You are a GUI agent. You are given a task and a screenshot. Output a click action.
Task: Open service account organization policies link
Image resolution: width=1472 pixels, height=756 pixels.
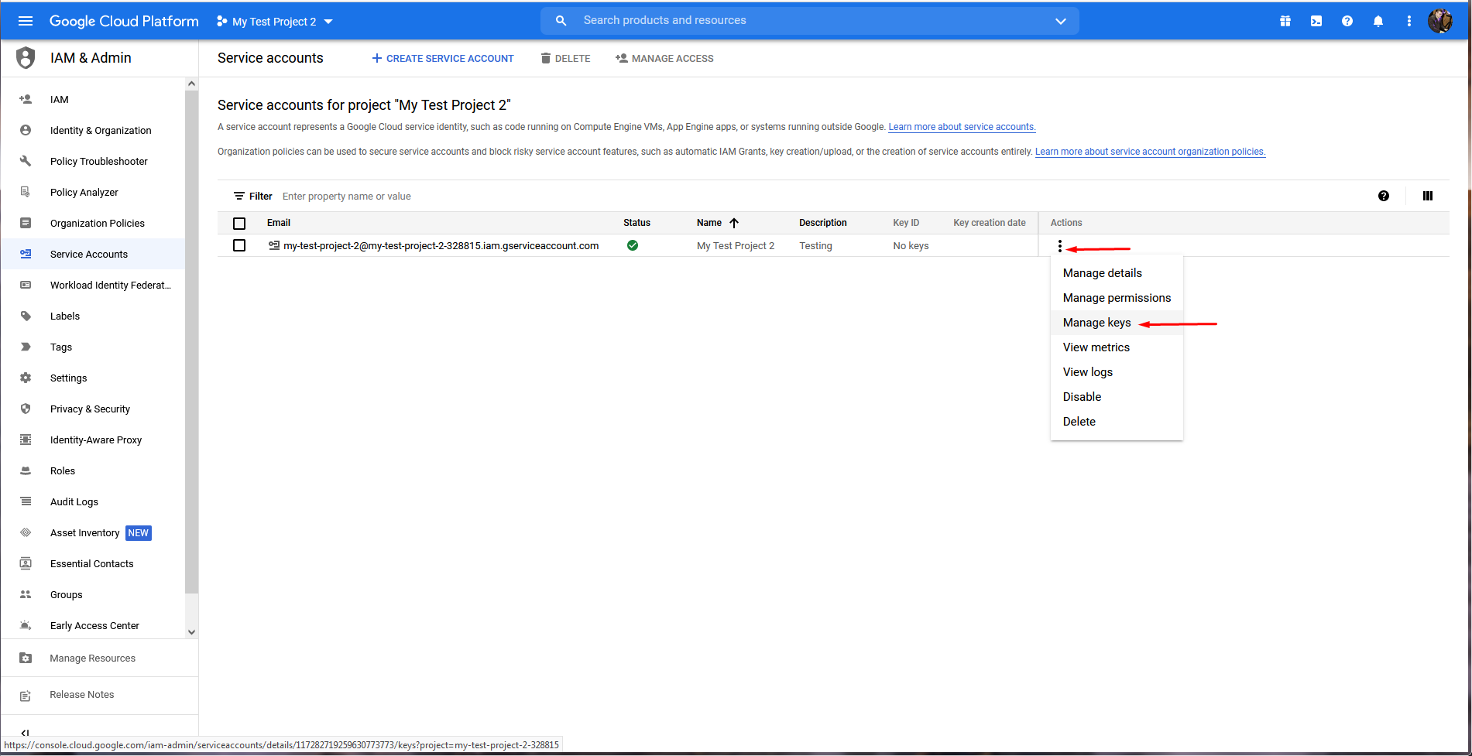(1150, 152)
